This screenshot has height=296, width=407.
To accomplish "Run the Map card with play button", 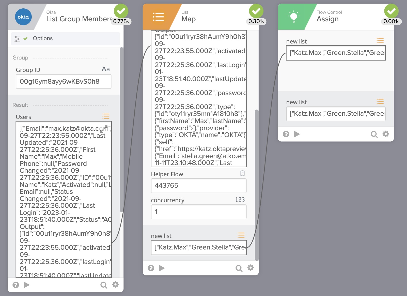I will pyautogui.click(x=162, y=268).
